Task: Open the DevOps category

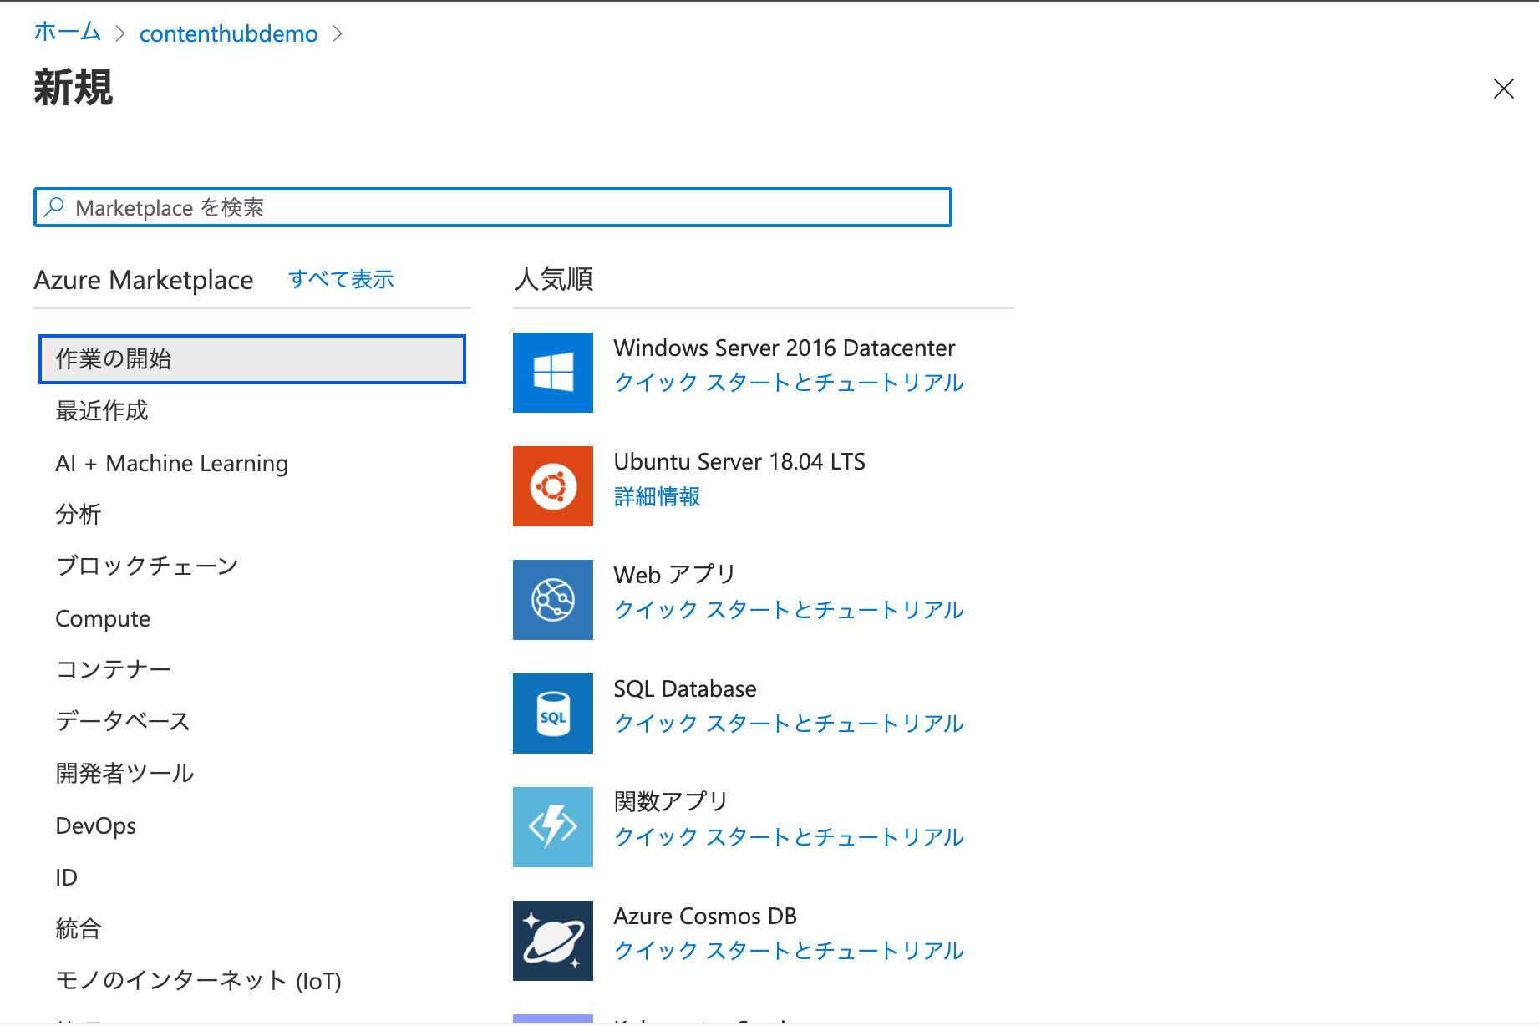Action: pos(95,825)
